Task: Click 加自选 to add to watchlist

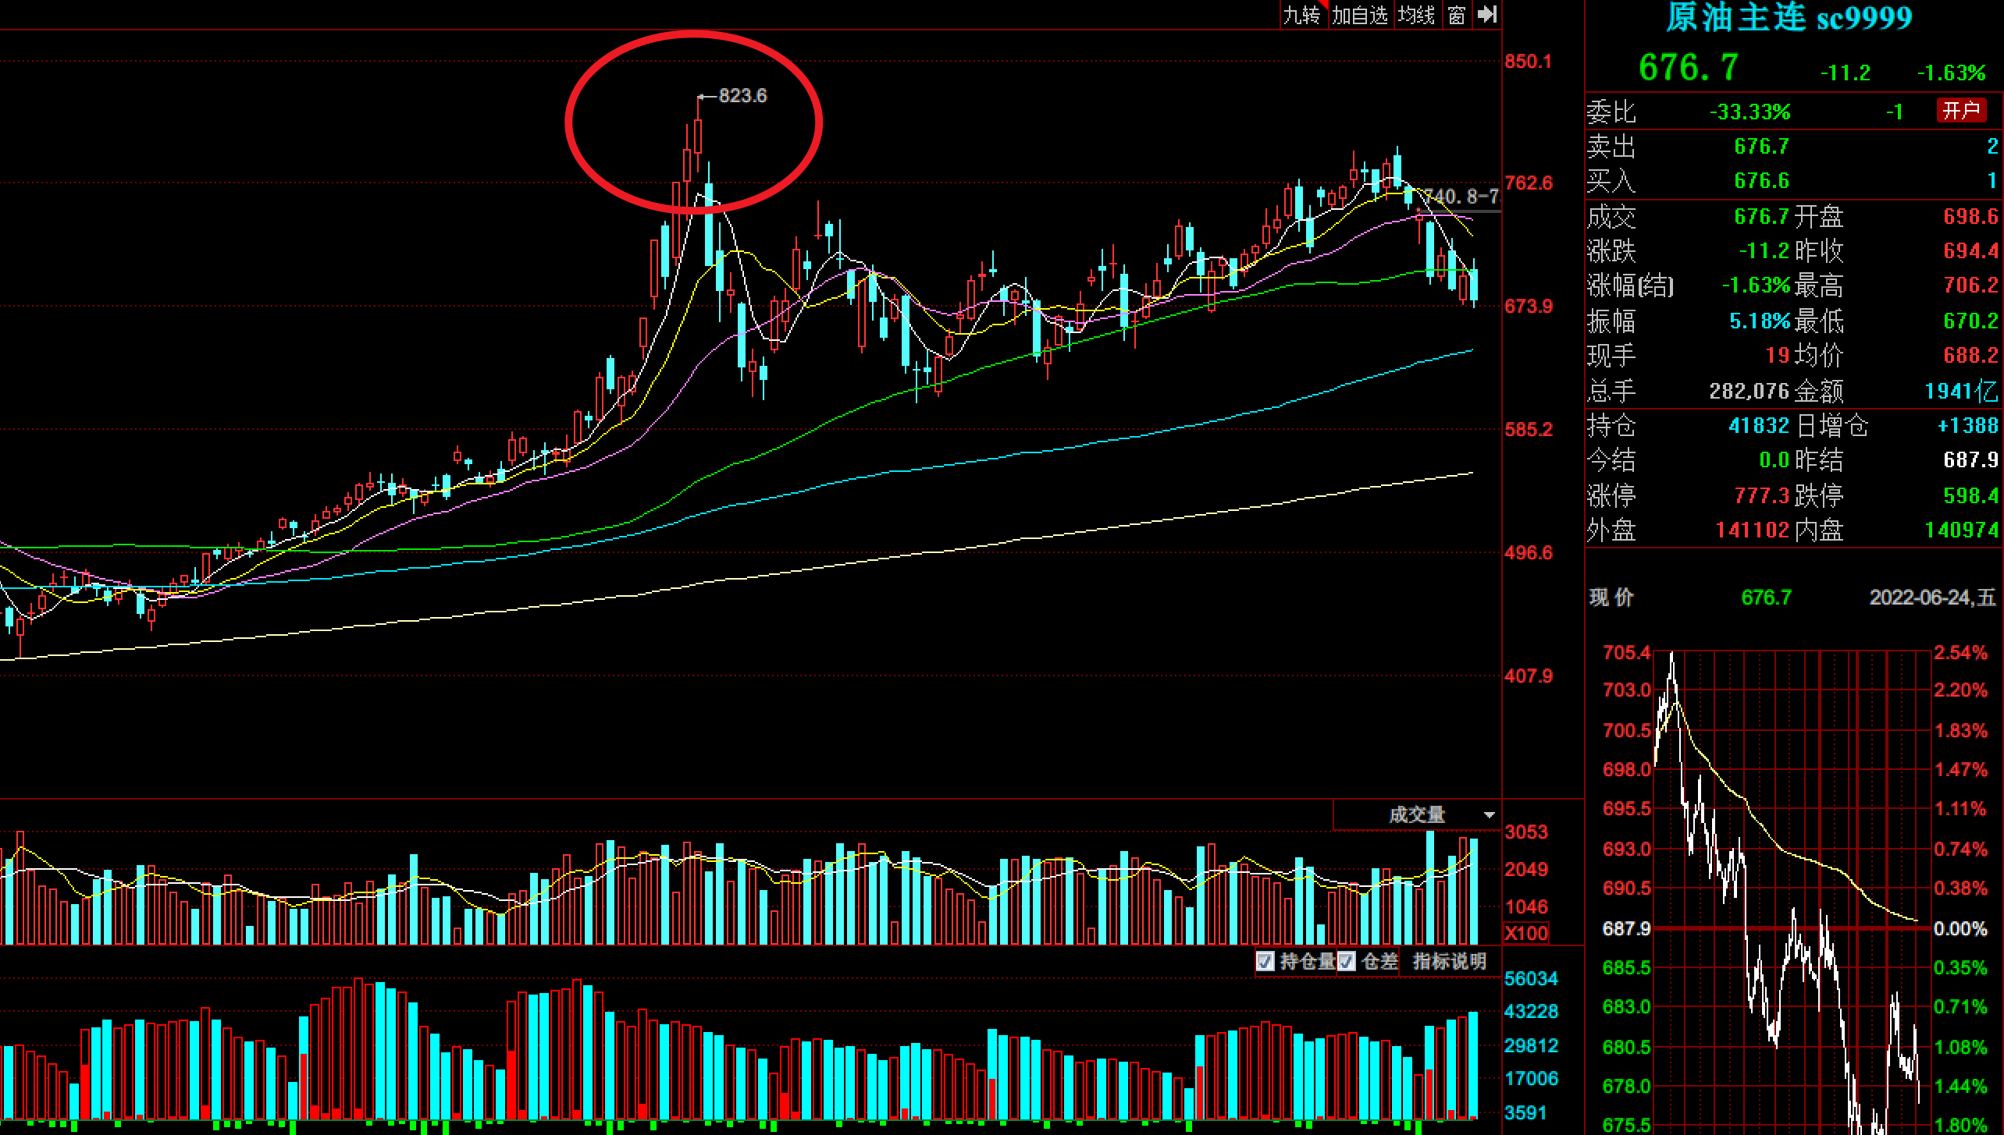Action: [1359, 15]
